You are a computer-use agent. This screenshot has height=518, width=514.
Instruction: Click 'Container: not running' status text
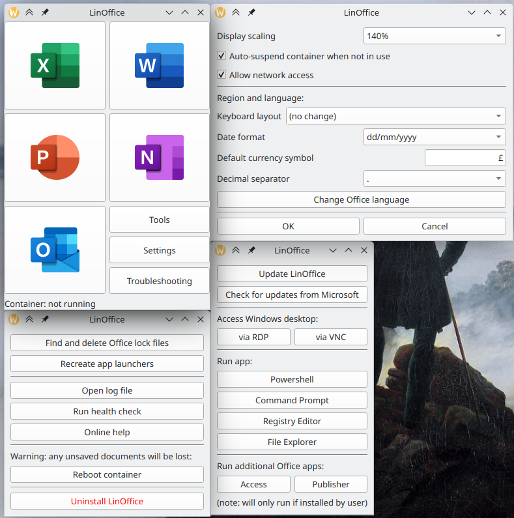pos(50,304)
